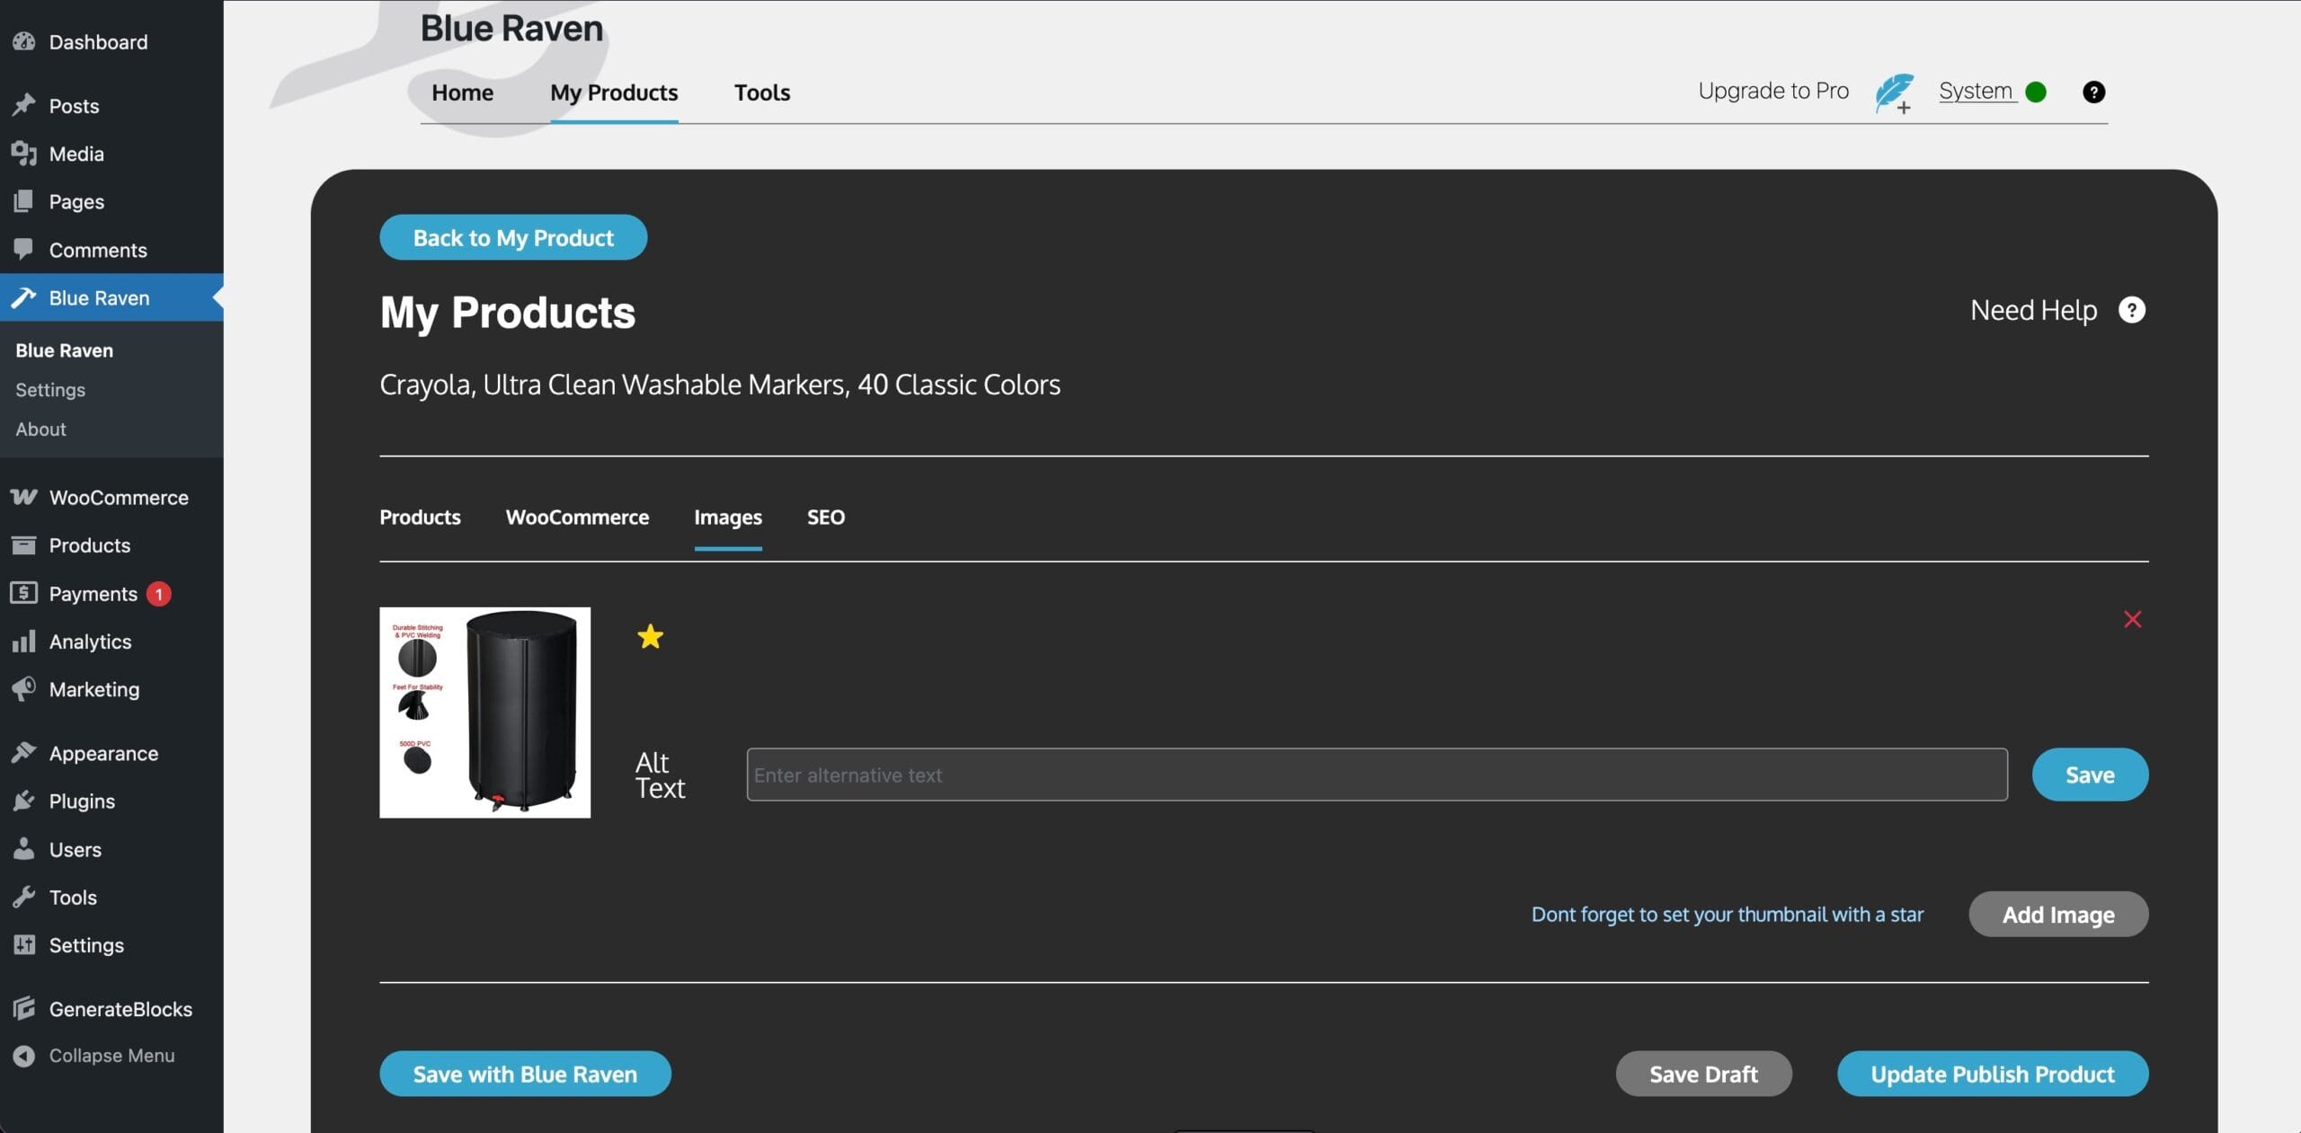The height and width of the screenshot is (1133, 2301).
Task: Click the Need Help question mark icon
Action: point(2131,310)
